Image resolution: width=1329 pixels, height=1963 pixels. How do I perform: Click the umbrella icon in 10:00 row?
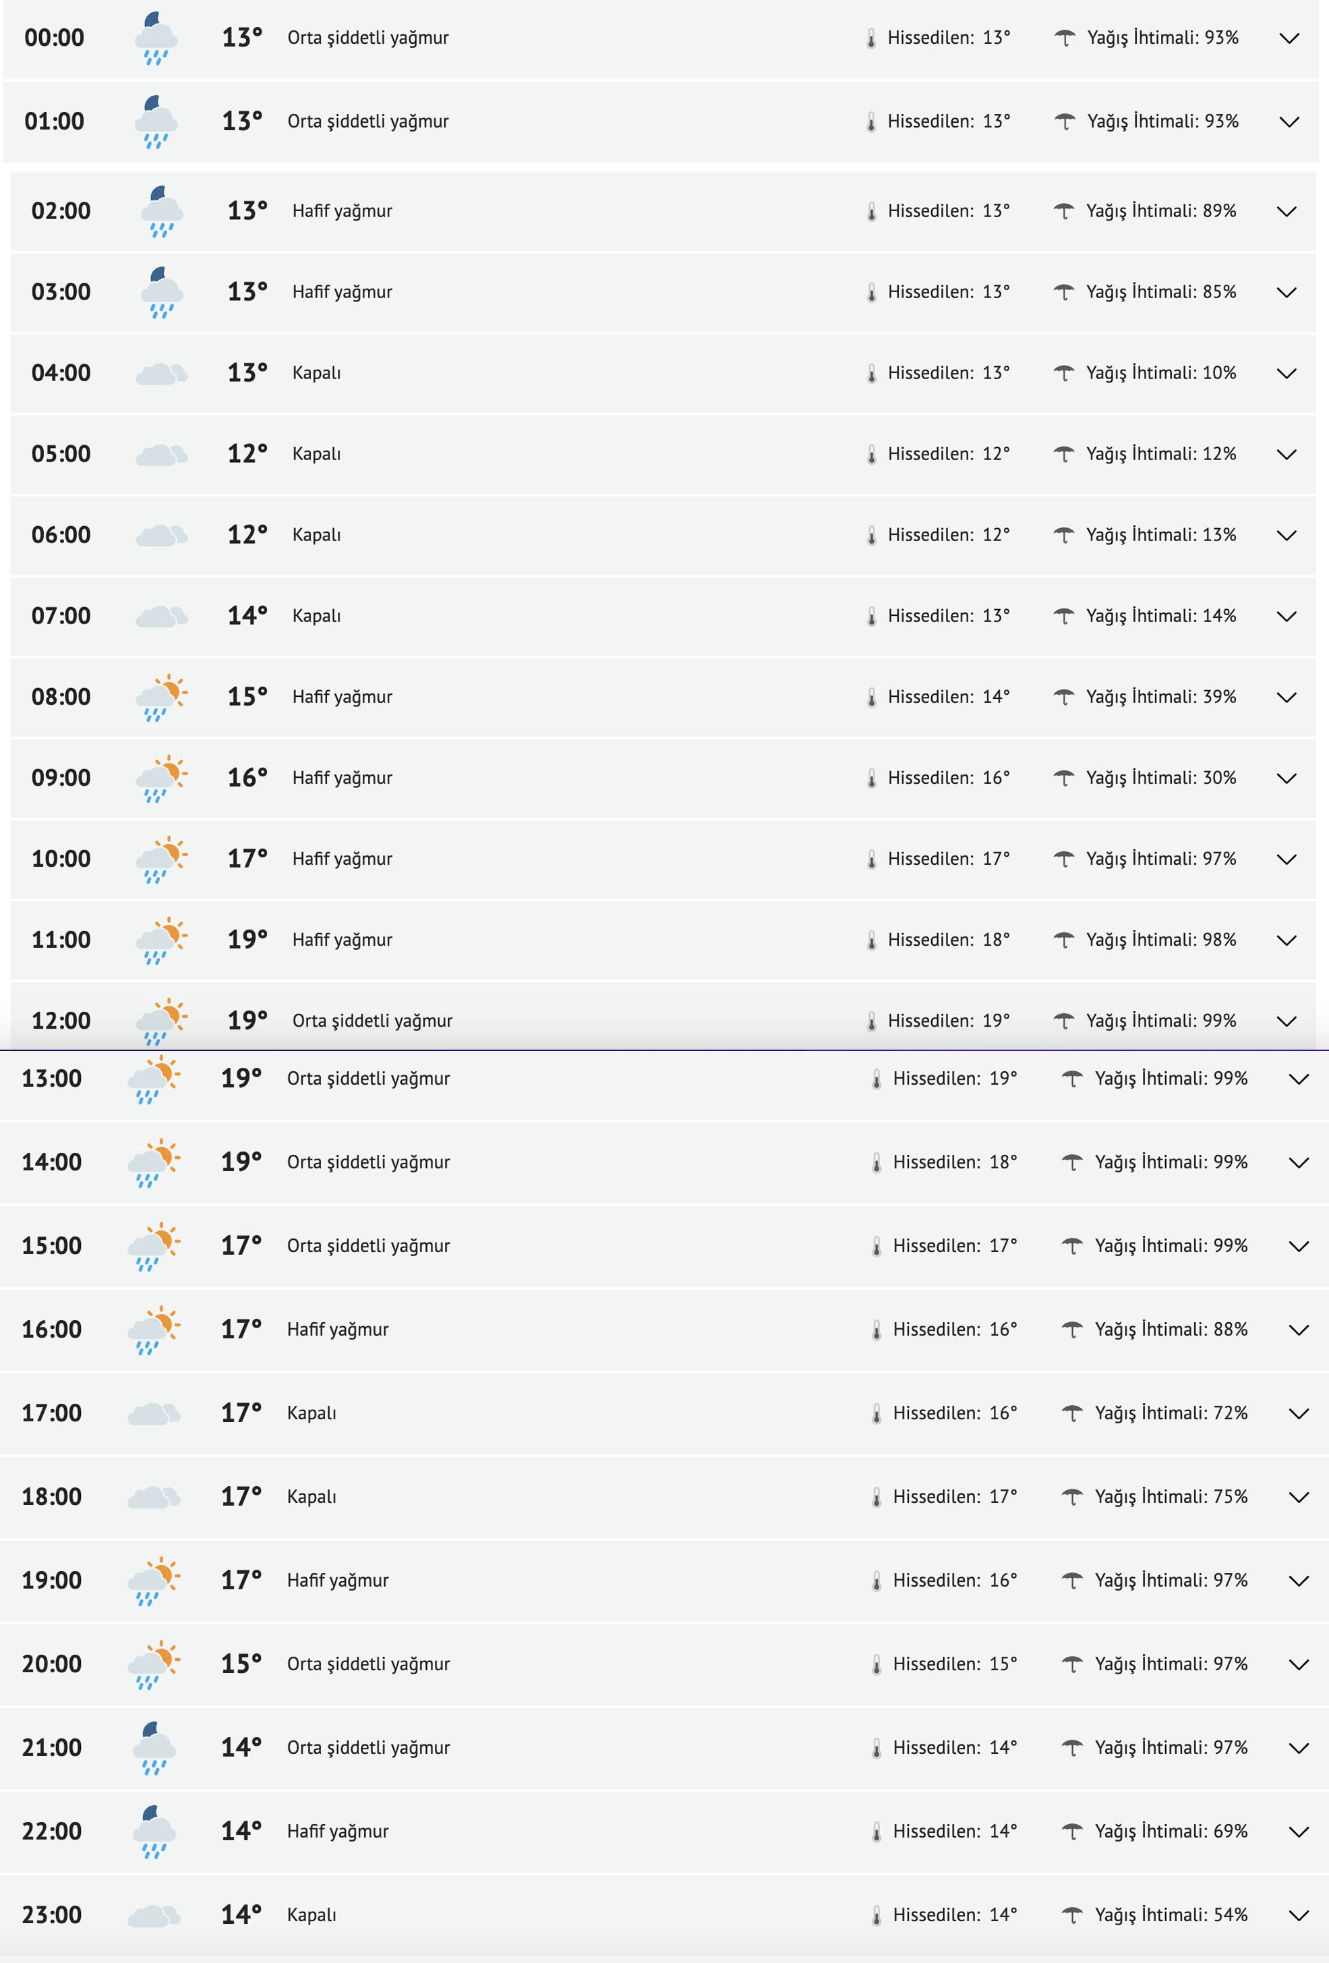coord(1064,860)
